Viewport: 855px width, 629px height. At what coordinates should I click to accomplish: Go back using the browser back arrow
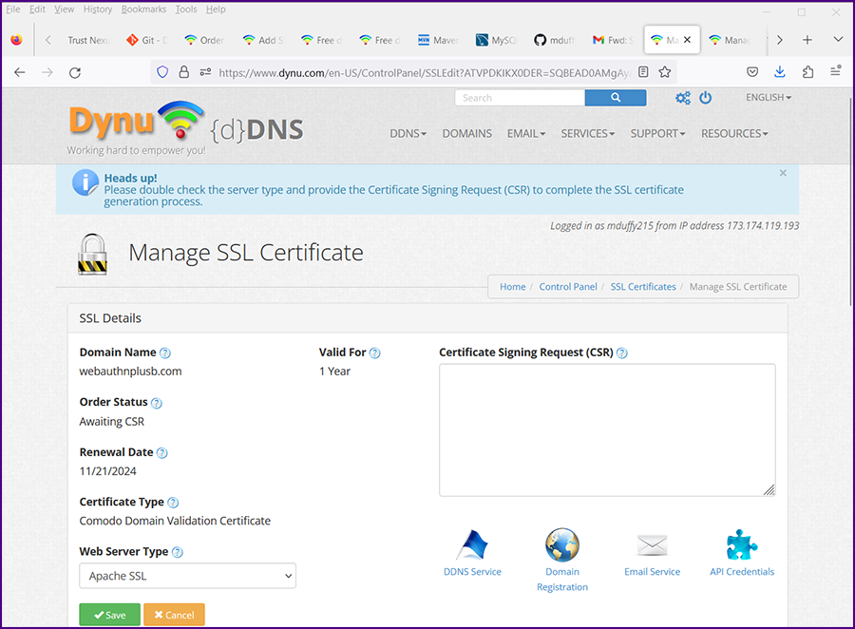coord(20,72)
